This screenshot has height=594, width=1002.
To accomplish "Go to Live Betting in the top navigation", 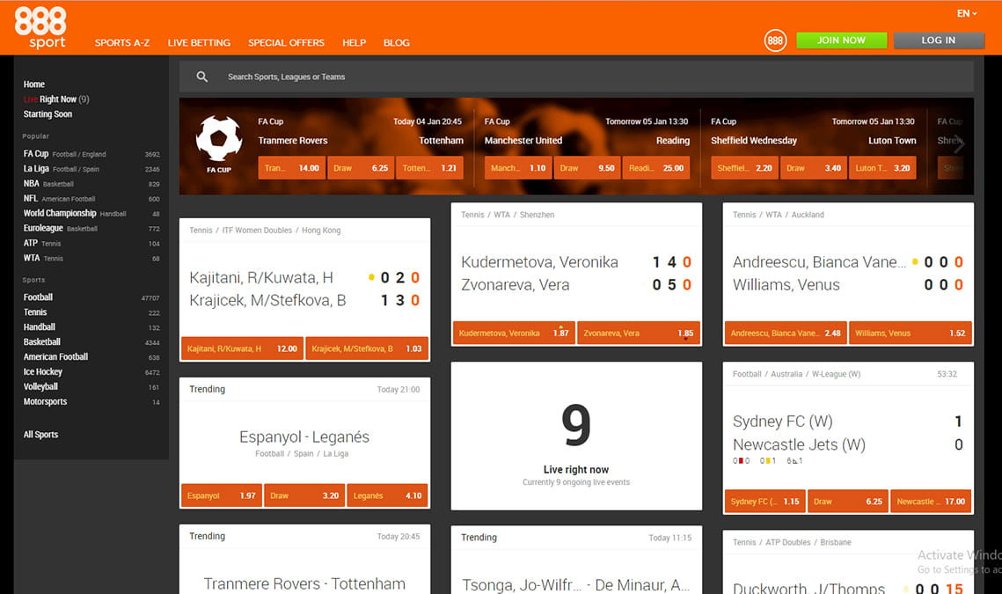I will [x=199, y=43].
